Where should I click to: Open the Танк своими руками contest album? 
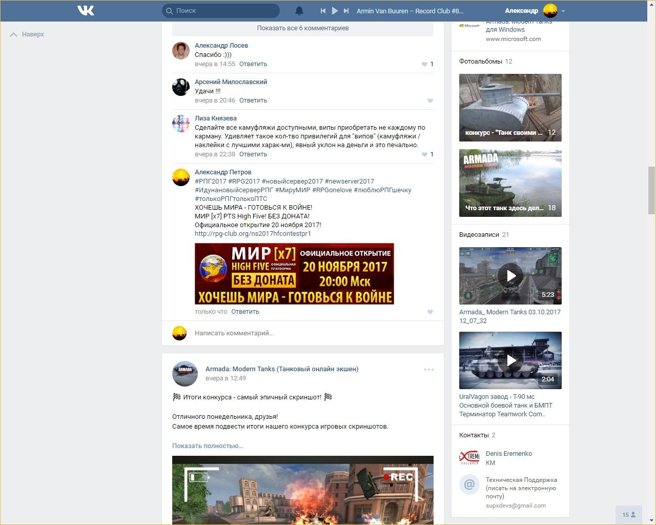coord(510,108)
